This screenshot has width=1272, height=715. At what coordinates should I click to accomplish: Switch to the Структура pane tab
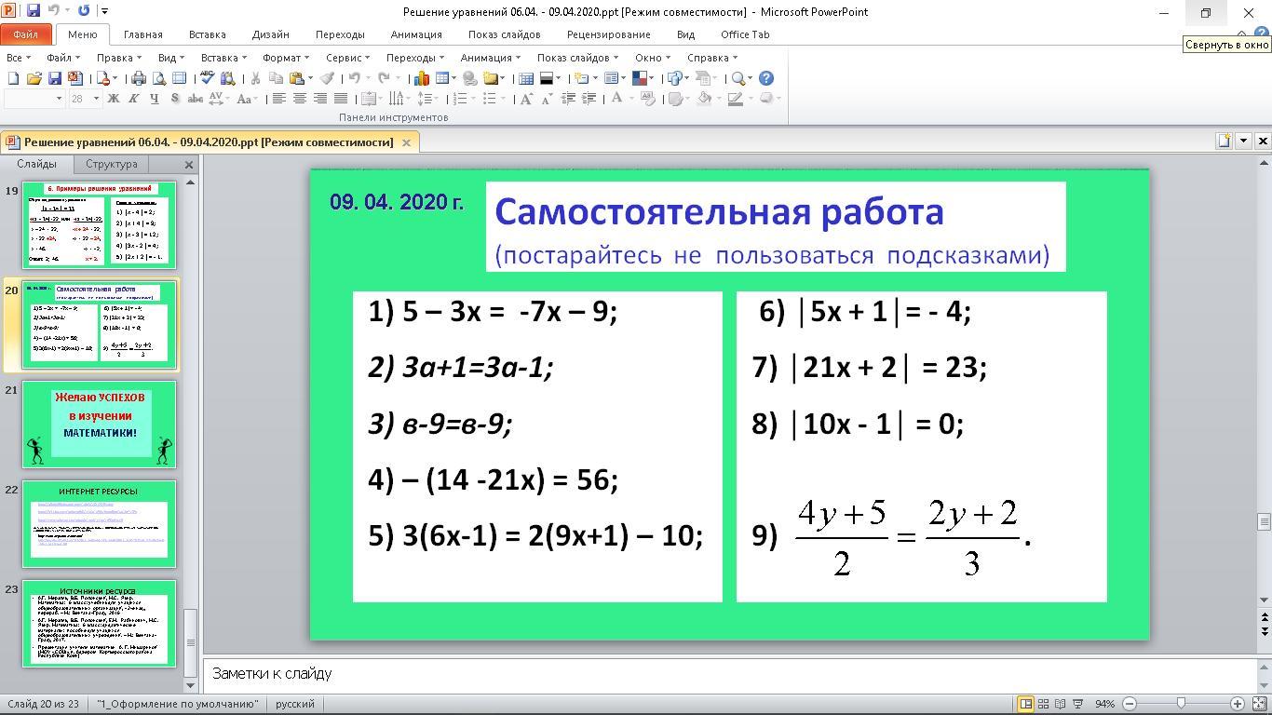tap(111, 164)
